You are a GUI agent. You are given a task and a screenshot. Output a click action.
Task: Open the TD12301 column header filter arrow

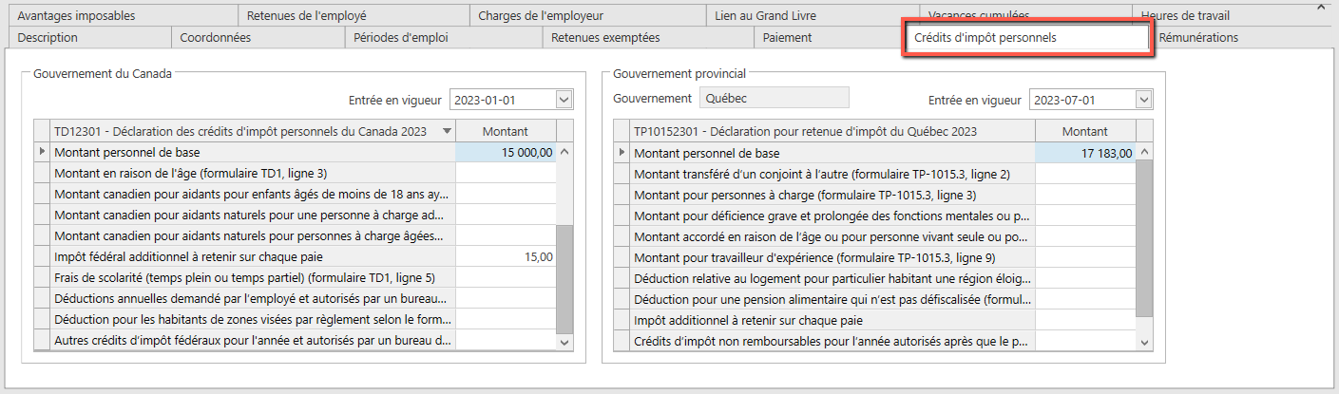point(447,132)
